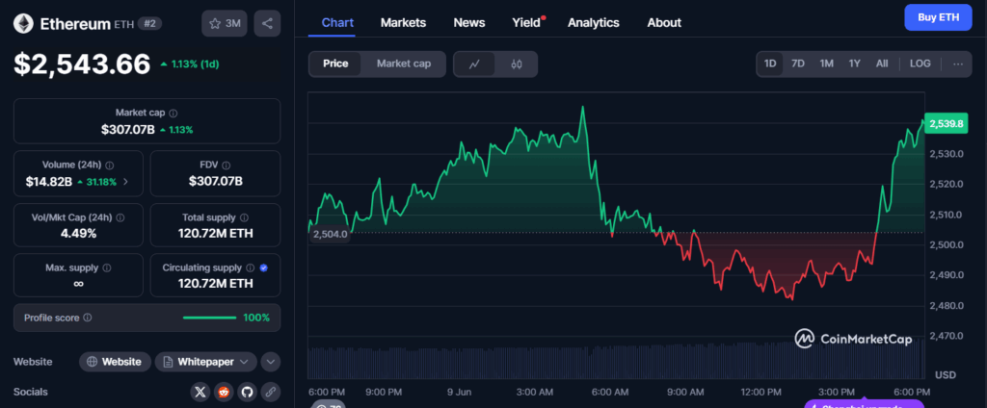The image size is (987, 408).
Task: Click the share icon next to watchlist
Action: tap(267, 23)
